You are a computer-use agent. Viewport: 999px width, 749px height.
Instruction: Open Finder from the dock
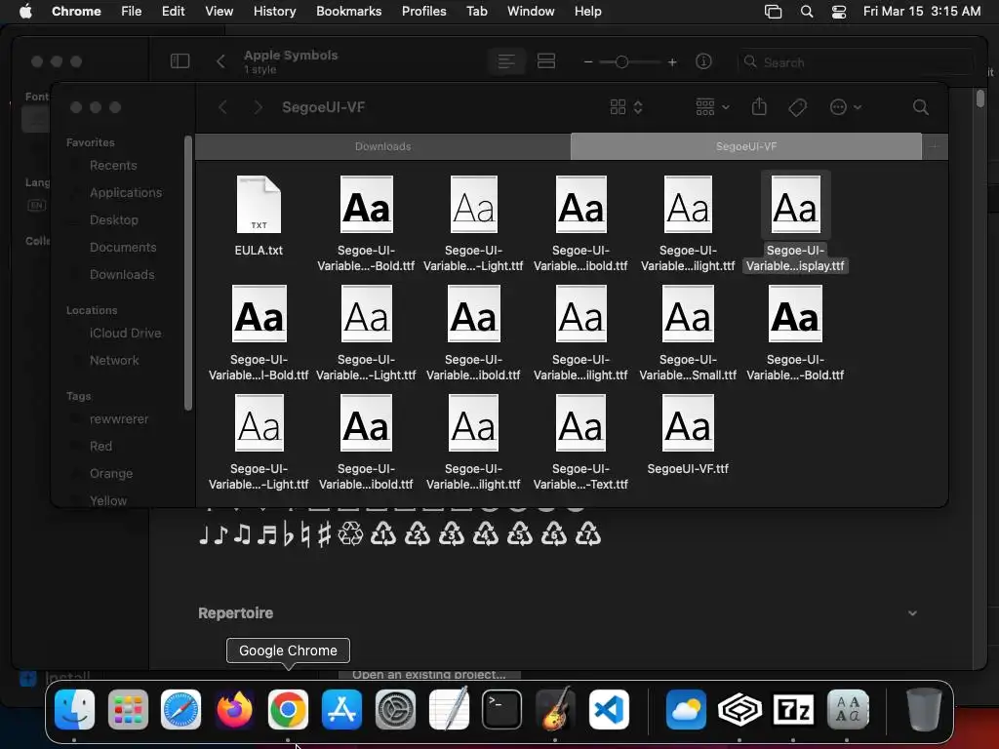pyautogui.click(x=74, y=710)
